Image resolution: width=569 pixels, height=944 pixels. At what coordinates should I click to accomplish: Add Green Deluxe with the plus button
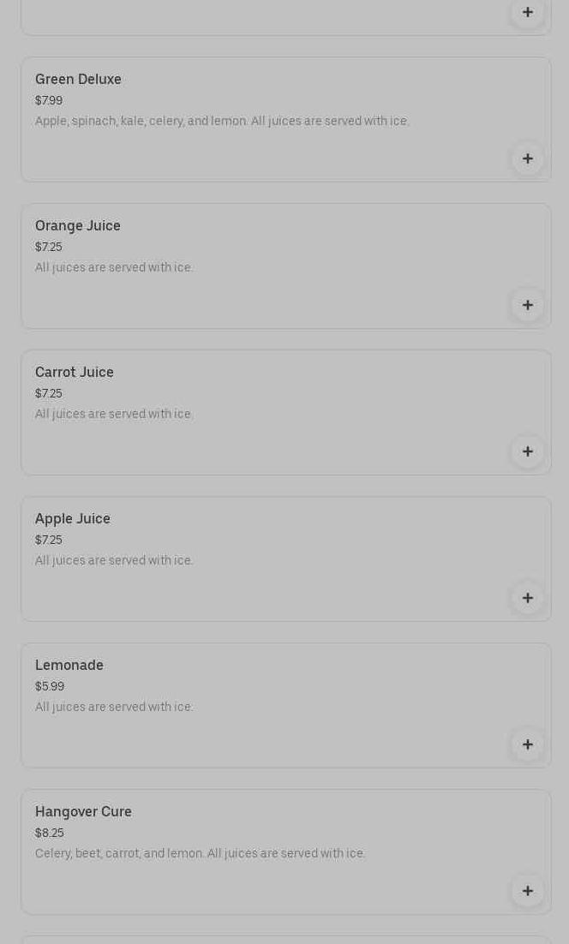tap(527, 158)
